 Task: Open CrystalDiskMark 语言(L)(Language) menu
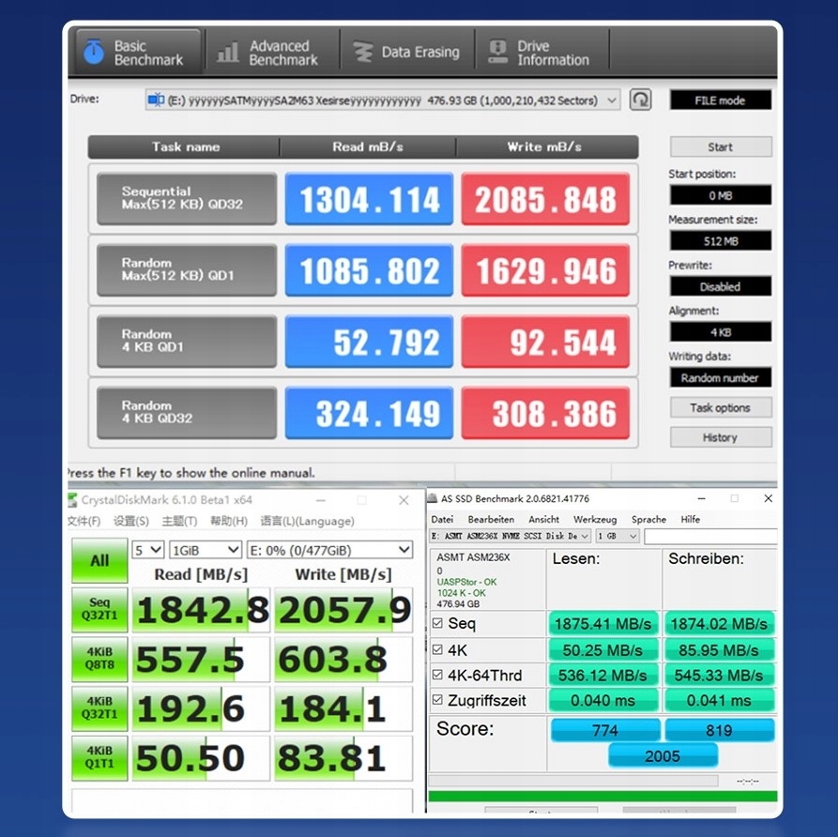click(307, 521)
